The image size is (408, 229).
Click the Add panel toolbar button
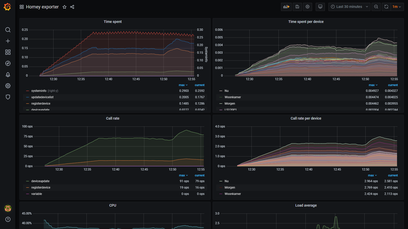pos(286,7)
